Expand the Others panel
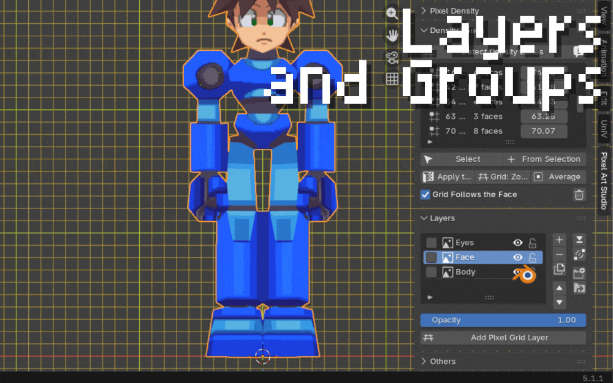This screenshot has height=383, width=613. click(424, 361)
